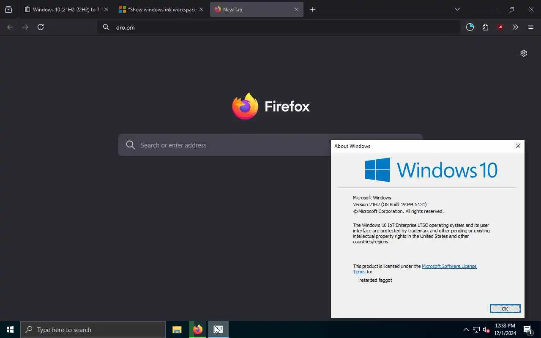Open the Firefox application menu

[531, 27]
